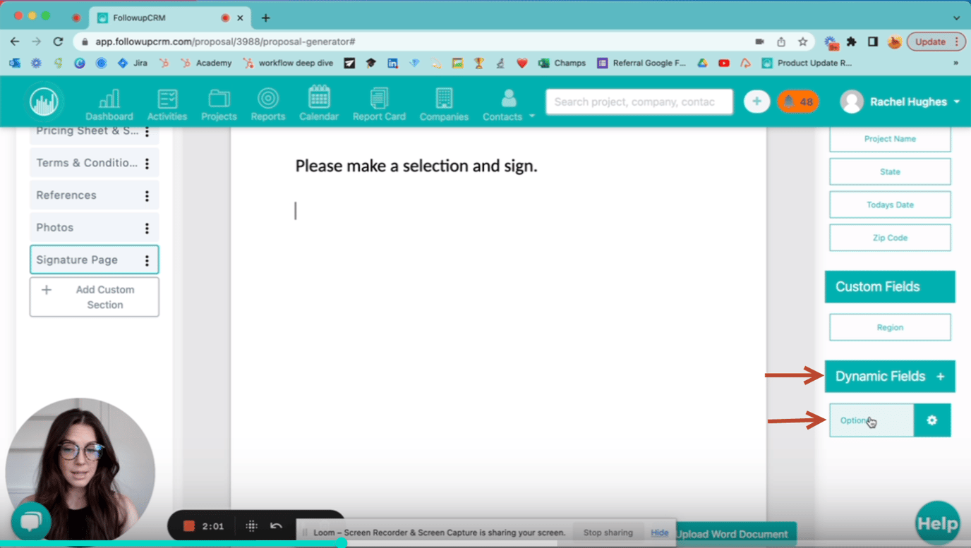The height and width of the screenshot is (548, 971).
Task: Insert the State field
Action: (x=890, y=171)
